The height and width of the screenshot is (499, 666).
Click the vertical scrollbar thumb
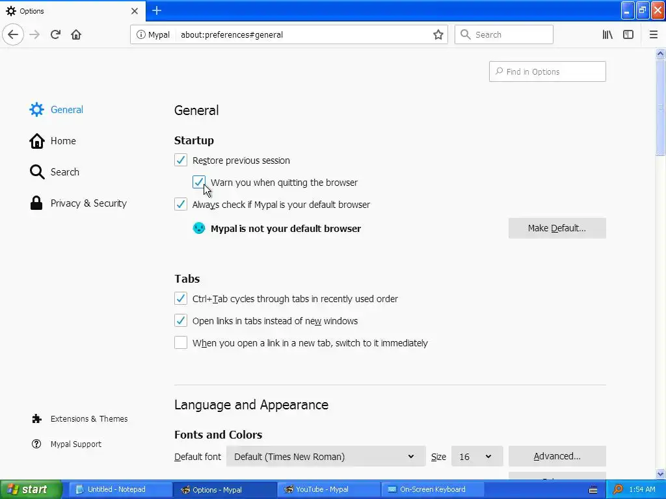pyautogui.click(x=660, y=108)
